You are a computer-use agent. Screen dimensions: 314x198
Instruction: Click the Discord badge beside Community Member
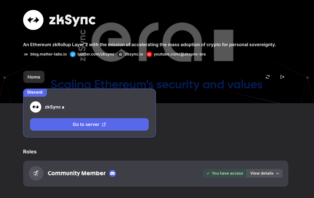point(112,173)
